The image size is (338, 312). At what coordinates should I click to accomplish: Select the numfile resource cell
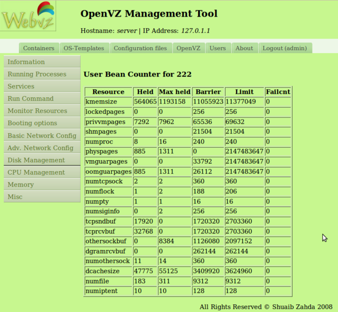109,281
